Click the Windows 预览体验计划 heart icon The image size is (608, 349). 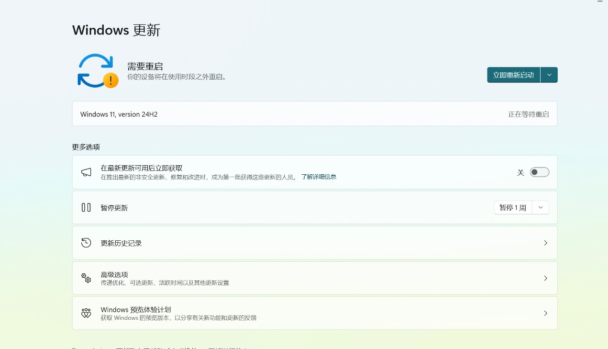86,313
